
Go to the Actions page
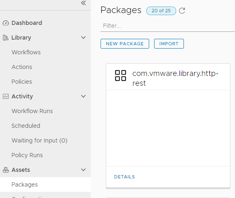point(22,67)
